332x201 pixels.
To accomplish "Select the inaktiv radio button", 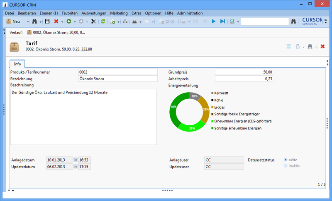I will pos(286,166).
